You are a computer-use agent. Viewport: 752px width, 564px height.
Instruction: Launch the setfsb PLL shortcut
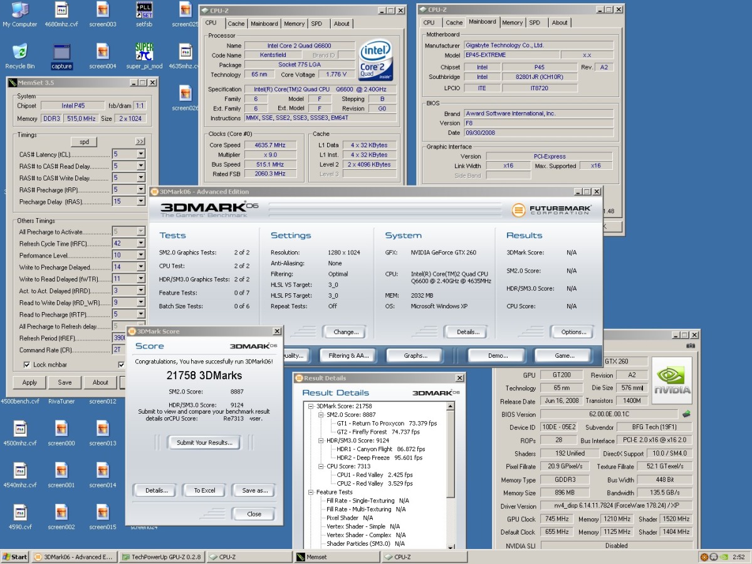point(144,14)
